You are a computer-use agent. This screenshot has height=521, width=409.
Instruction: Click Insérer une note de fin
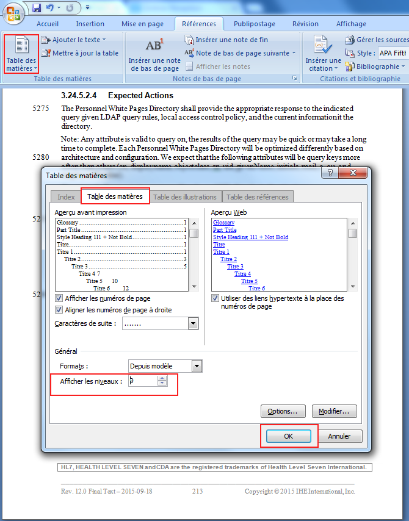pyautogui.click(x=226, y=40)
